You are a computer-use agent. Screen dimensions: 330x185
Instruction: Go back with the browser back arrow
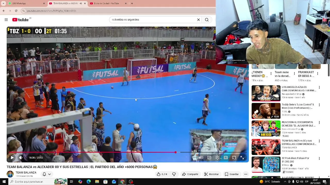4,11
